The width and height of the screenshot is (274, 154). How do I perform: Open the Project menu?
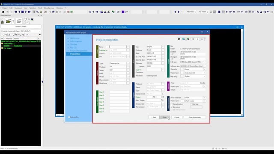pos(5,8)
